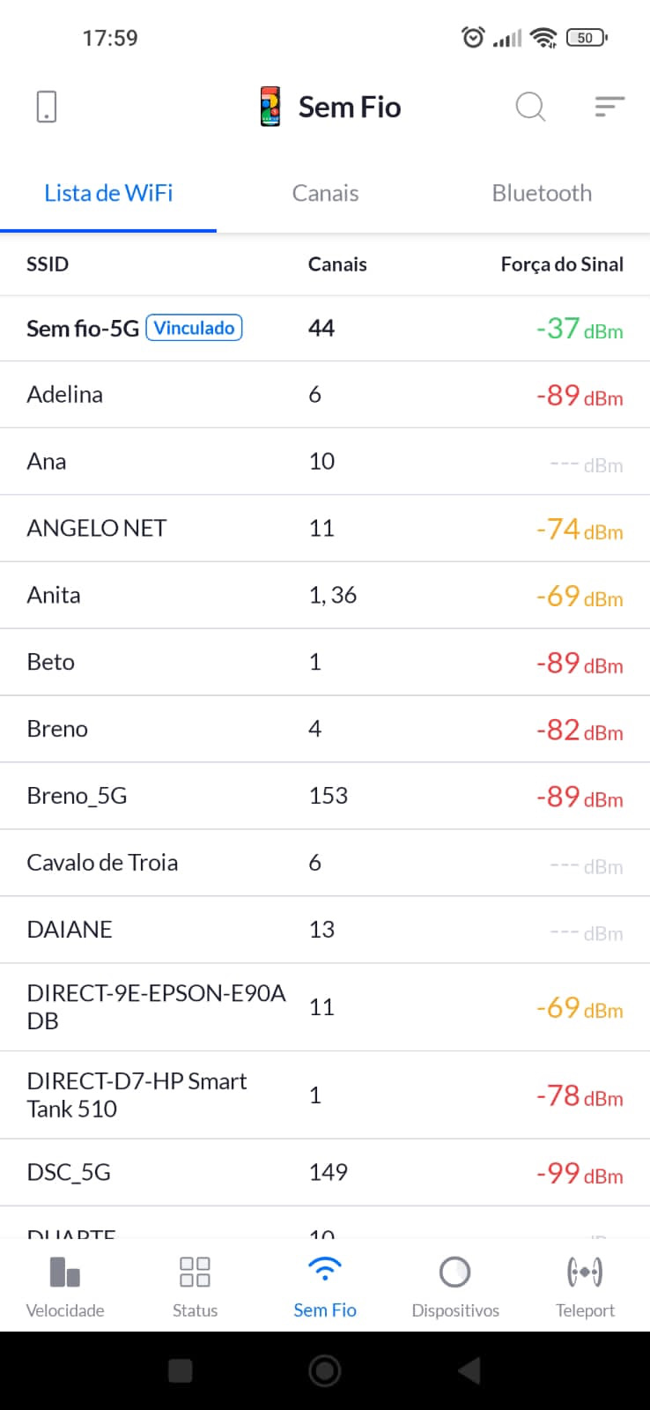
Task: Go to the Status grid icon
Action: [x=195, y=1287]
